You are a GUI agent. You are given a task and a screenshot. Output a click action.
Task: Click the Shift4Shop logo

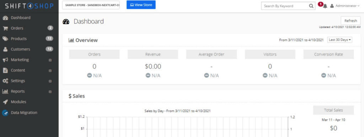click(x=29, y=6)
